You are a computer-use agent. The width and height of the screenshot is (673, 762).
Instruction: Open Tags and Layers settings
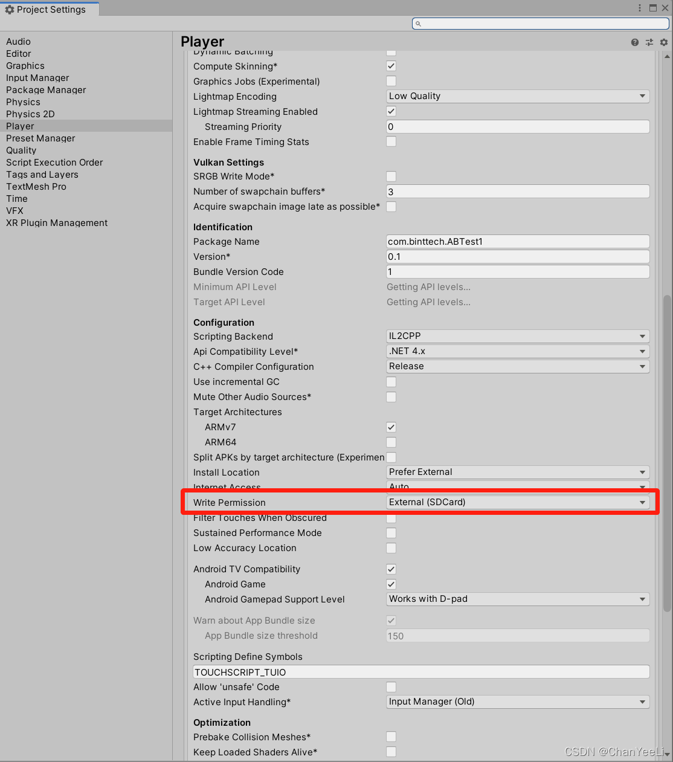point(86,175)
